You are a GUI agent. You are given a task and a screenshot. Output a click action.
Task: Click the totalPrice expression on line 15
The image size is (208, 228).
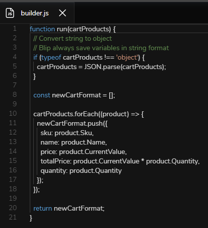[120, 161]
